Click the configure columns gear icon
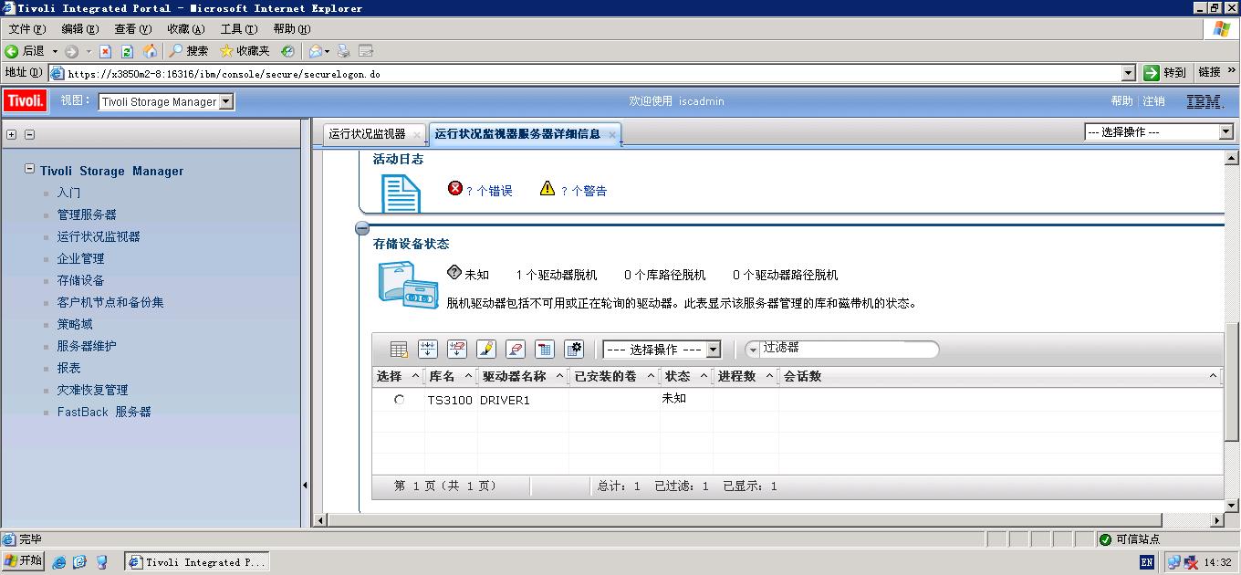The image size is (1241, 575). coord(574,349)
